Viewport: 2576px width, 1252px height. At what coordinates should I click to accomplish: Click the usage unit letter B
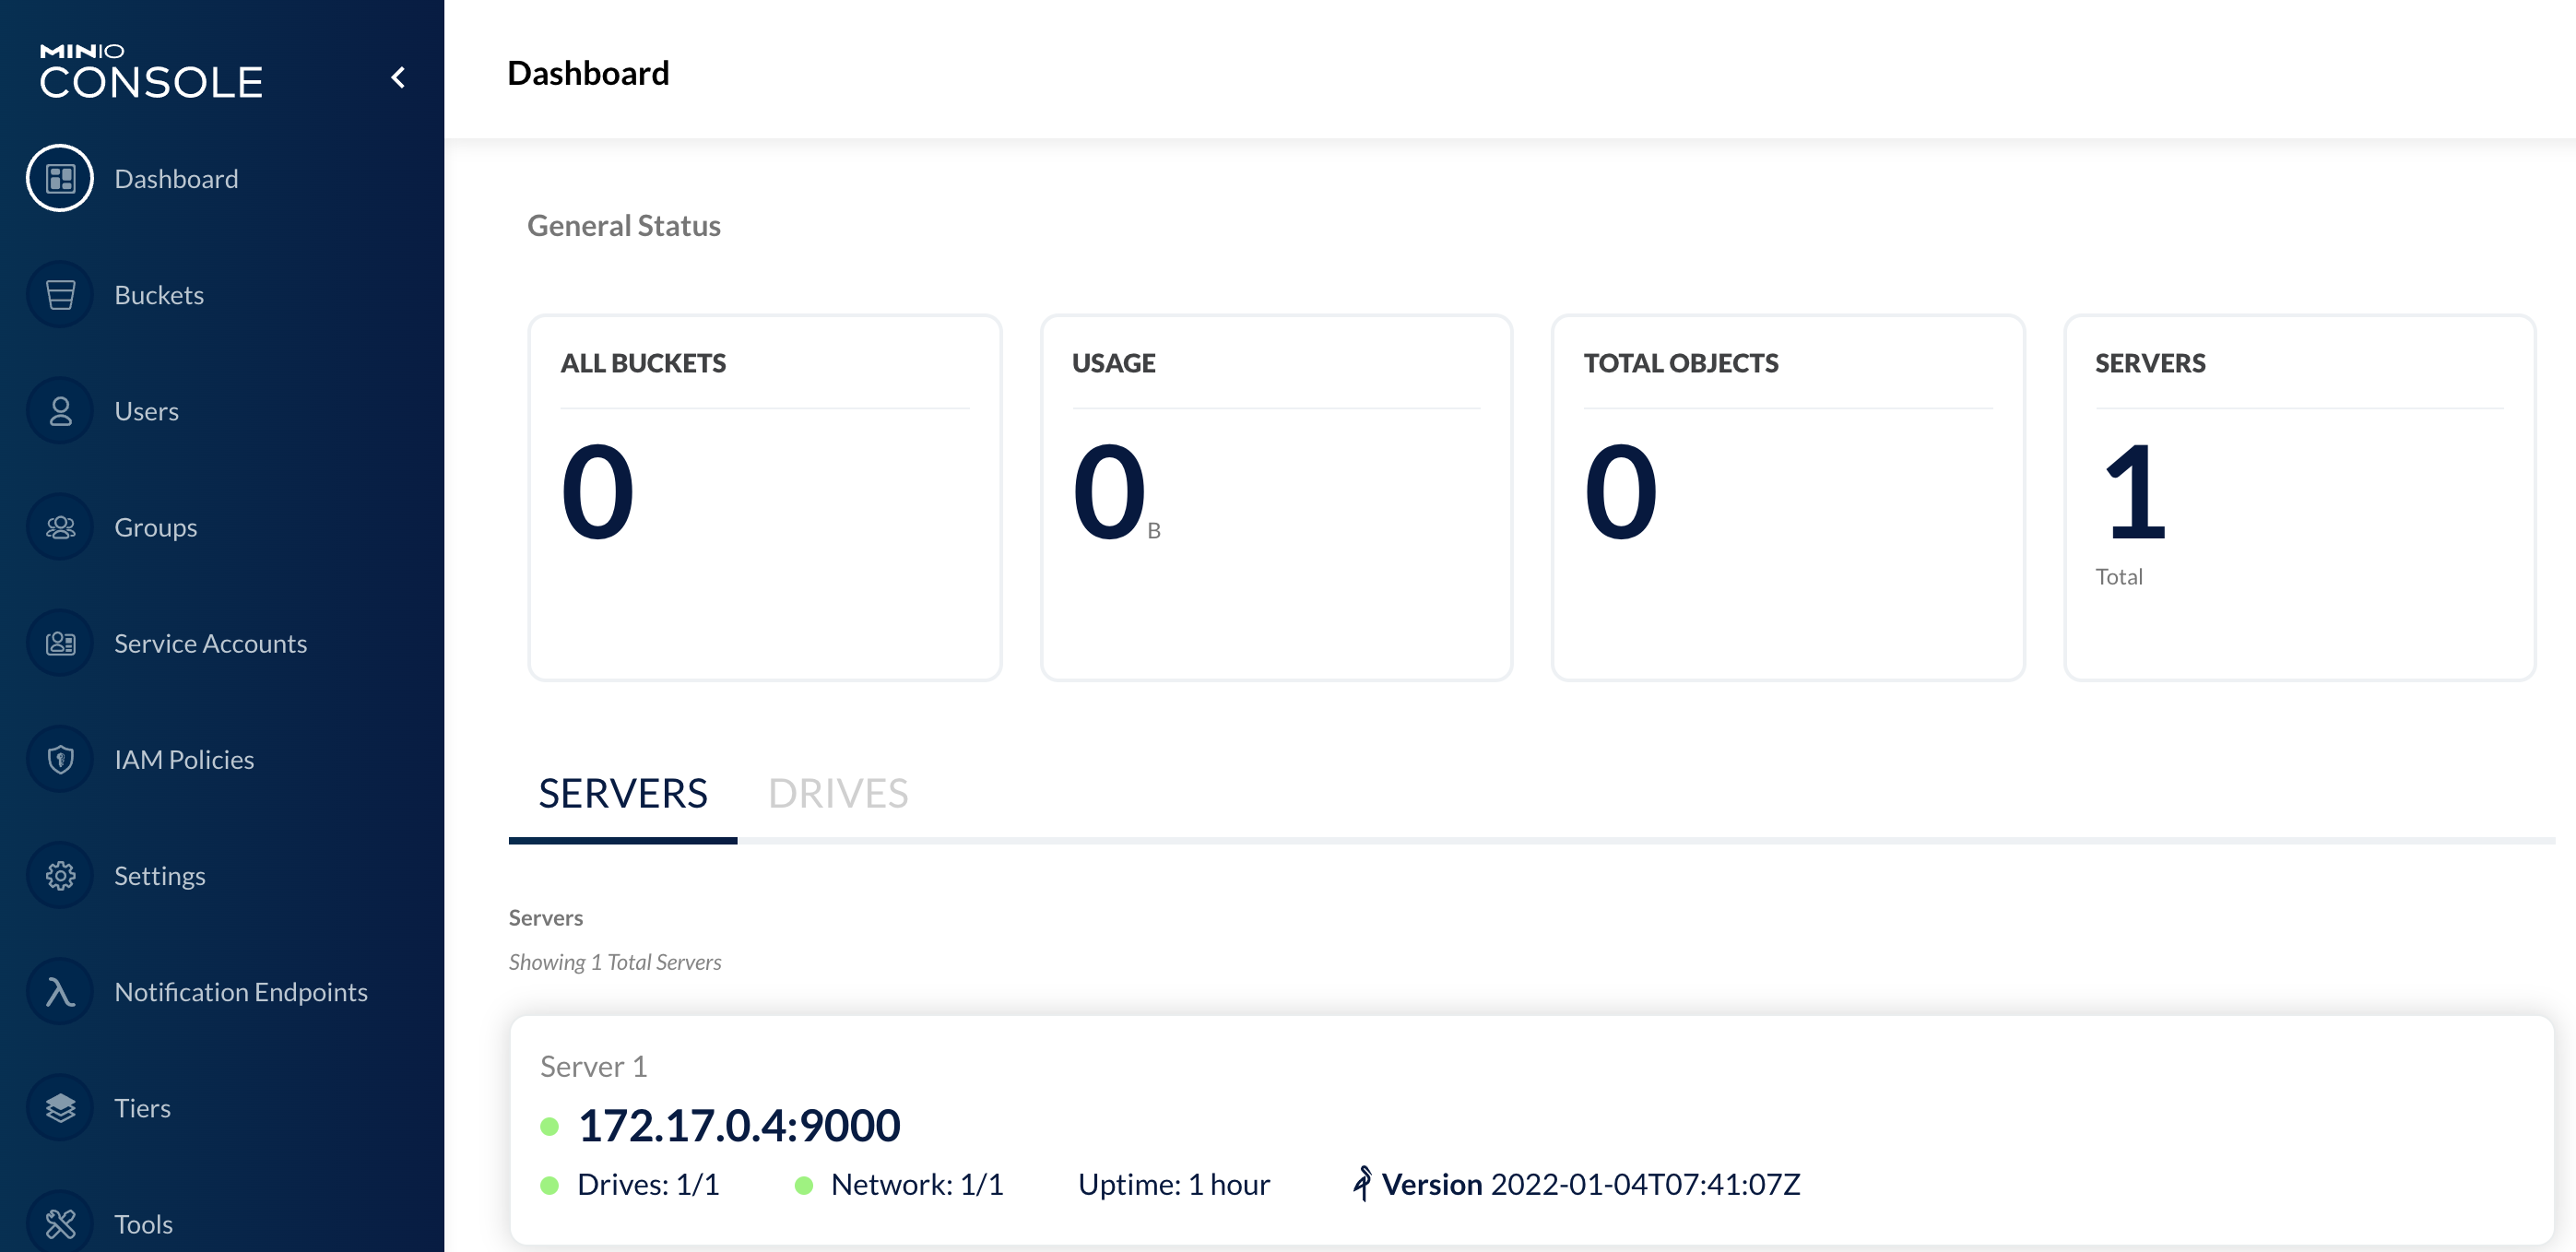(x=1153, y=531)
